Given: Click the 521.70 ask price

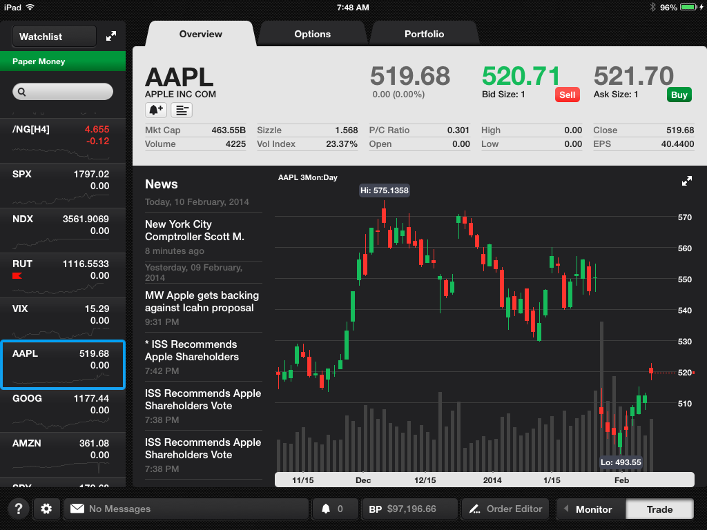Looking at the screenshot, I should pos(634,76).
